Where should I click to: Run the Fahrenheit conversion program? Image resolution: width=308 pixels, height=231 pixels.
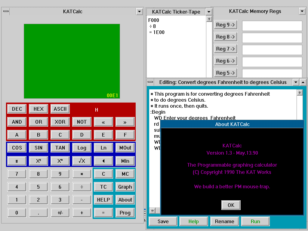click(x=255, y=222)
